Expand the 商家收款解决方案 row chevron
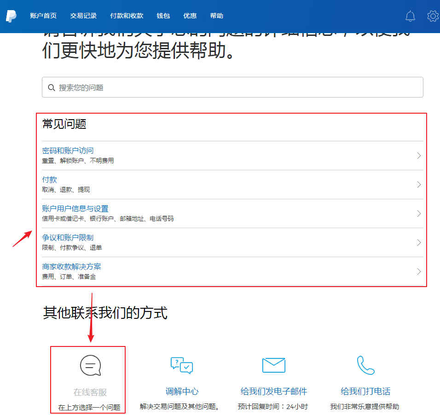 click(x=419, y=271)
